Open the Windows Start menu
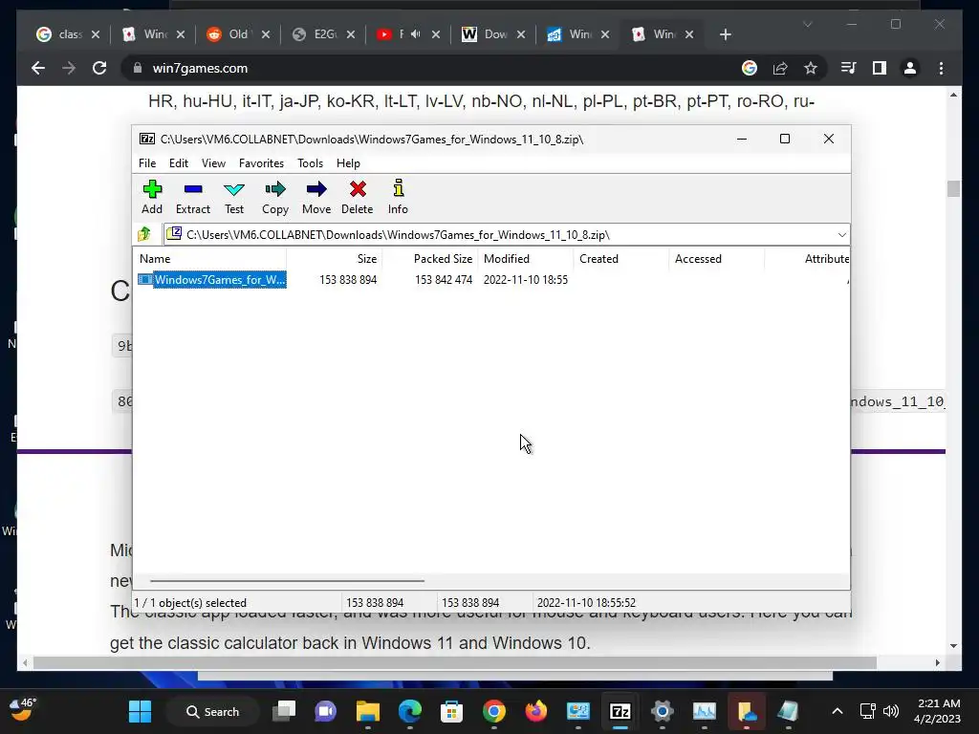 140,711
